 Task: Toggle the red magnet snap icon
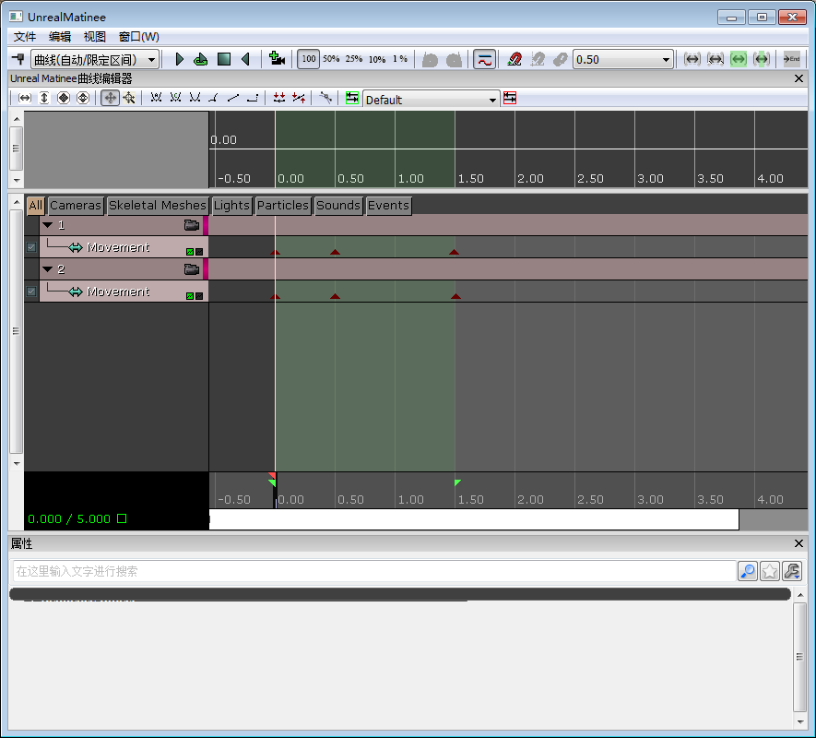pyautogui.click(x=514, y=59)
